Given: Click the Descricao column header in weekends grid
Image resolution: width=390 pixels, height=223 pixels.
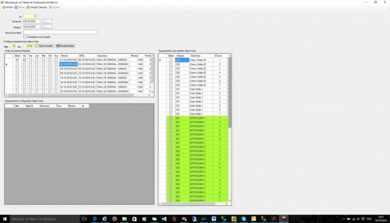Looking at the screenshot, I should [x=102, y=56].
